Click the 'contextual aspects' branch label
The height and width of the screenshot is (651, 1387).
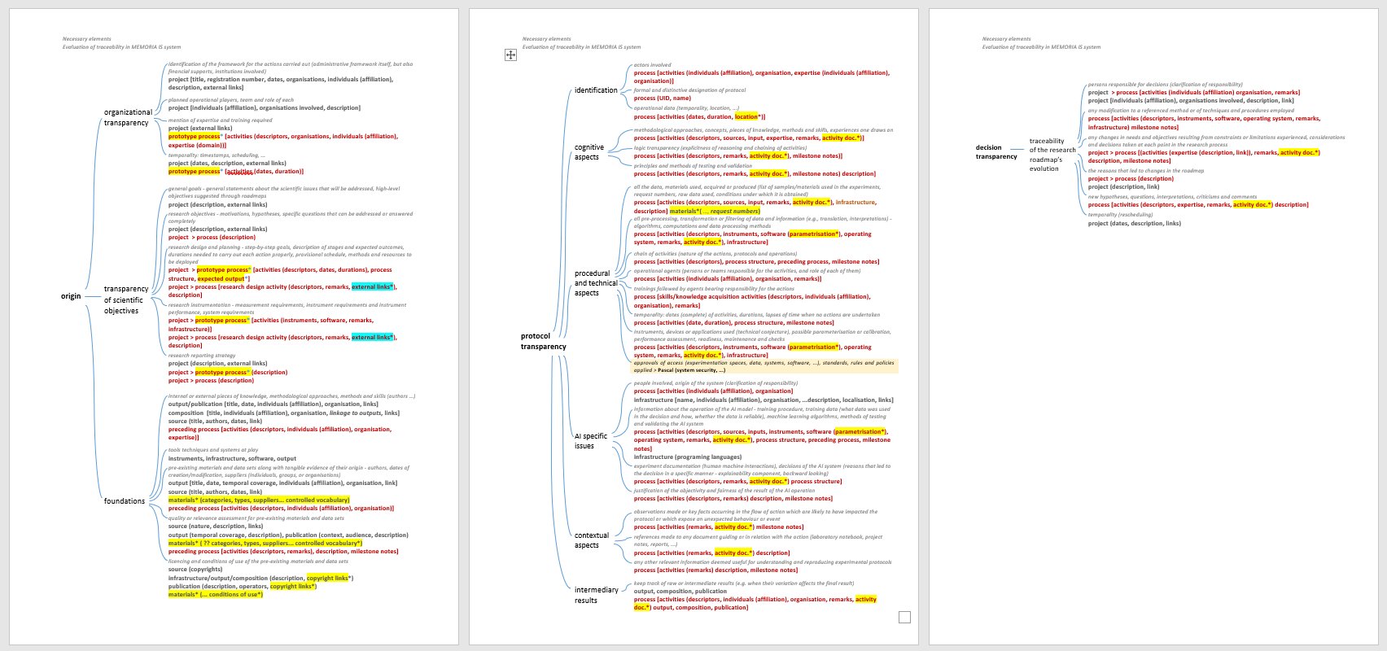[x=592, y=540]
